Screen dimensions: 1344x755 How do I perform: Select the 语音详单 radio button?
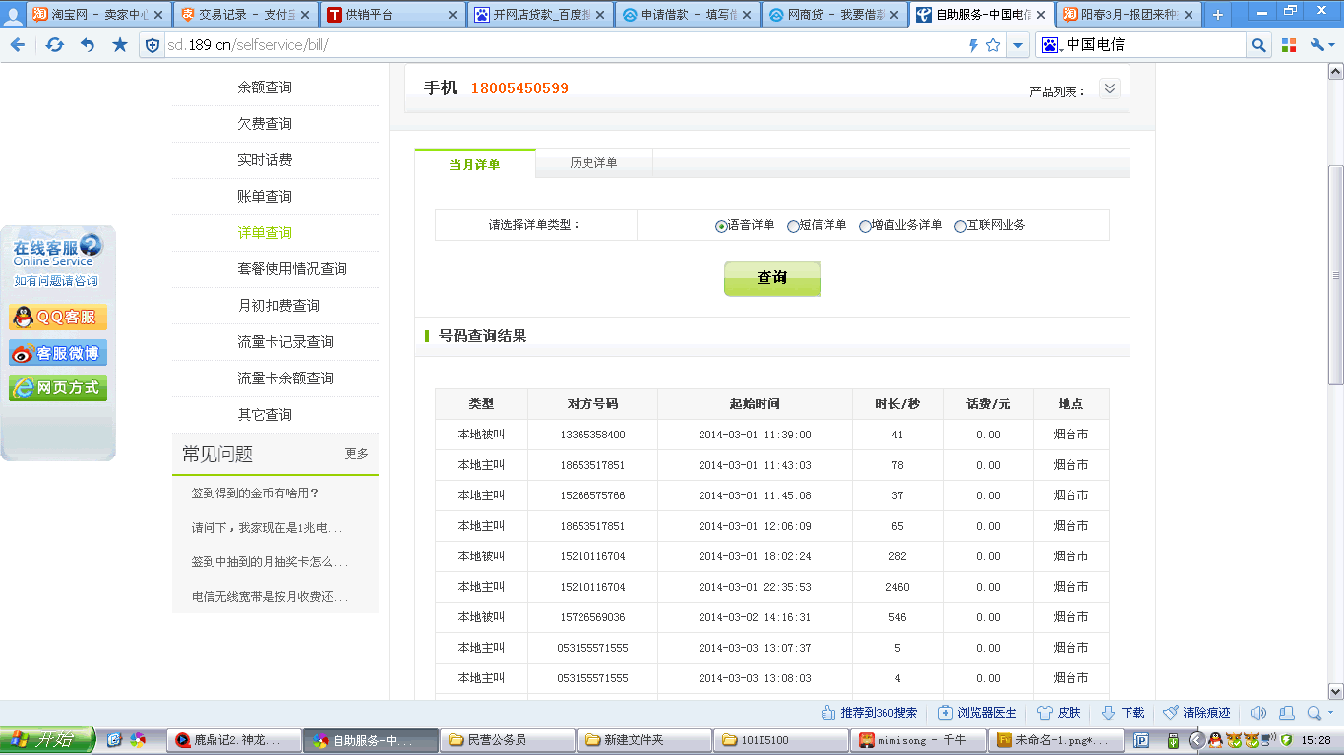721,226
